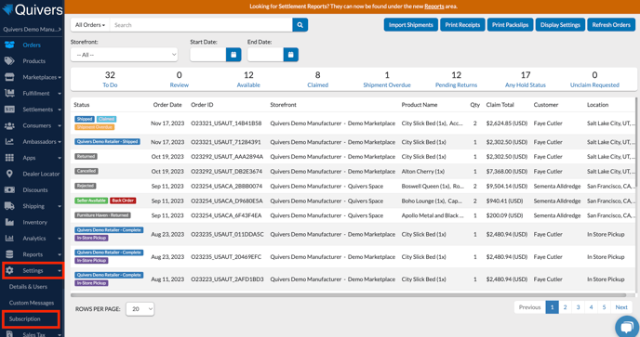Select the Dealer Locator pin icon
This screenshot has width=640, height=337.
(x=9, y=174)
